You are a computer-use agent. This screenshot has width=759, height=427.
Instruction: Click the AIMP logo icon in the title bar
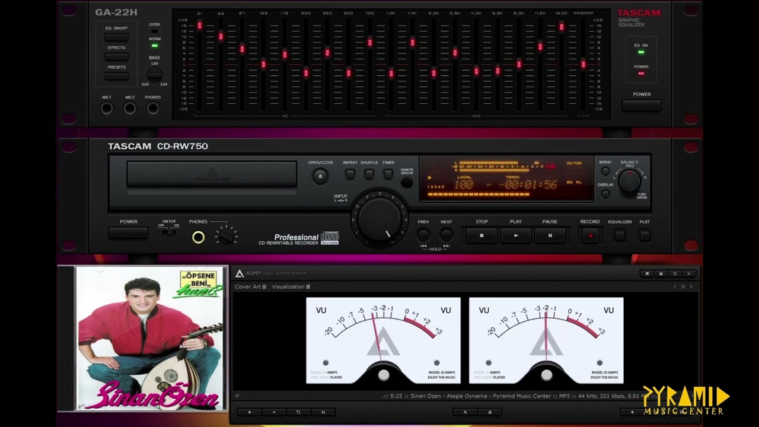click(x=240, y=273)
